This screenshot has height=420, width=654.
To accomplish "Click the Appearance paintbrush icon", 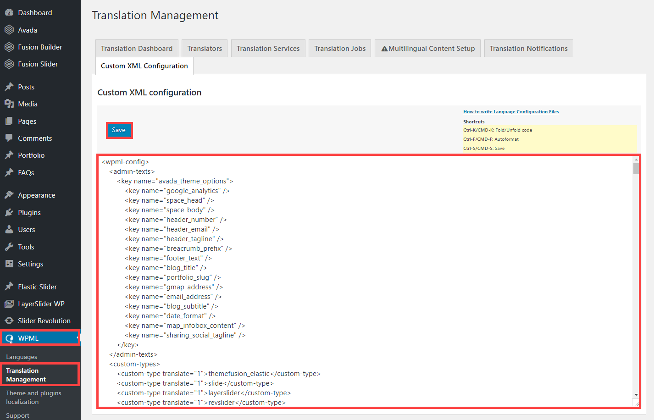I will (9, 195).
